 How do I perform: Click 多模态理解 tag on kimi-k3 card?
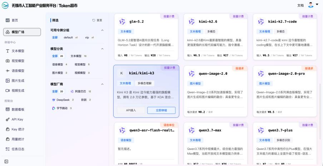coord(144,83)
